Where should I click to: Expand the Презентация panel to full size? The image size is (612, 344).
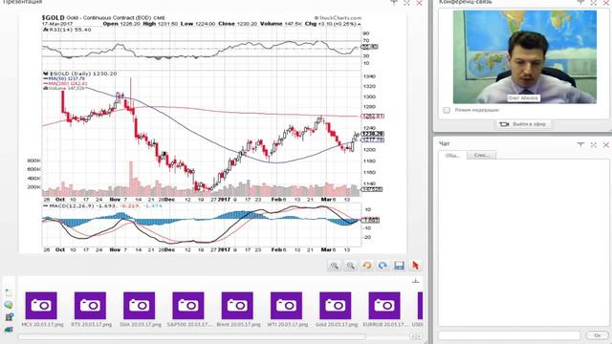[x=406, y=2]
